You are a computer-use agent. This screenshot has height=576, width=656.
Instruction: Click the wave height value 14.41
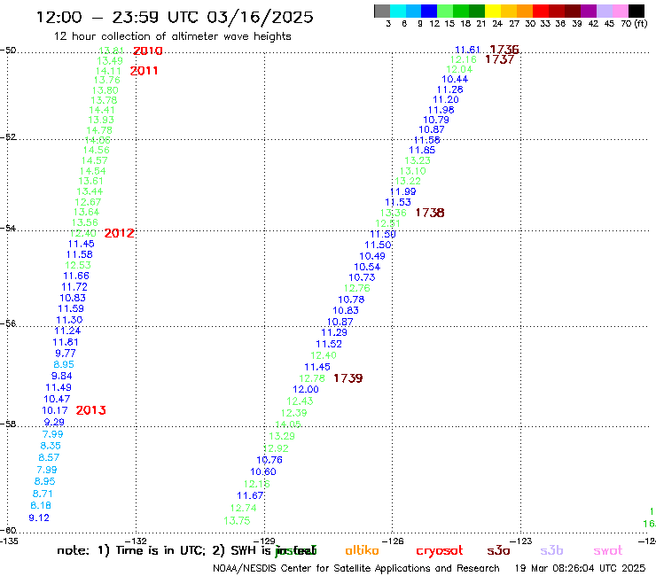[102, 110]
